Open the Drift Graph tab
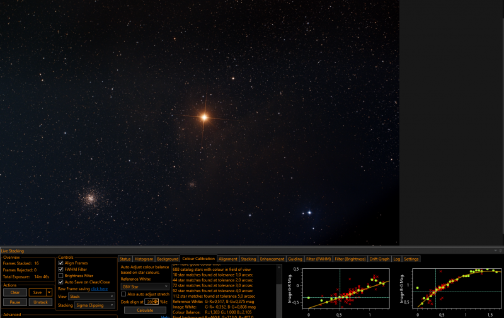The width and height of the screenshot is (504, 318). [379, 259]
